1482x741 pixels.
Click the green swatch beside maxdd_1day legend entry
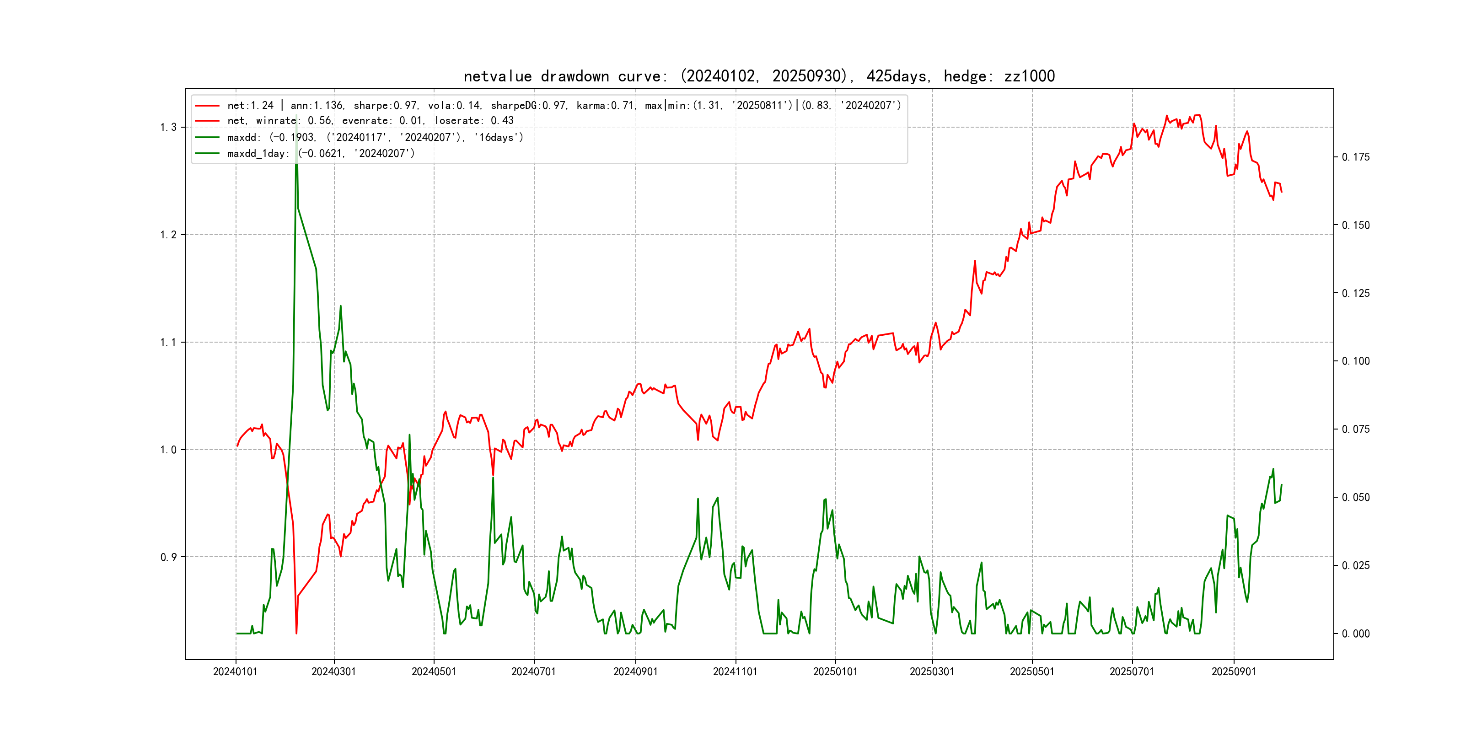tap(207, 154)
